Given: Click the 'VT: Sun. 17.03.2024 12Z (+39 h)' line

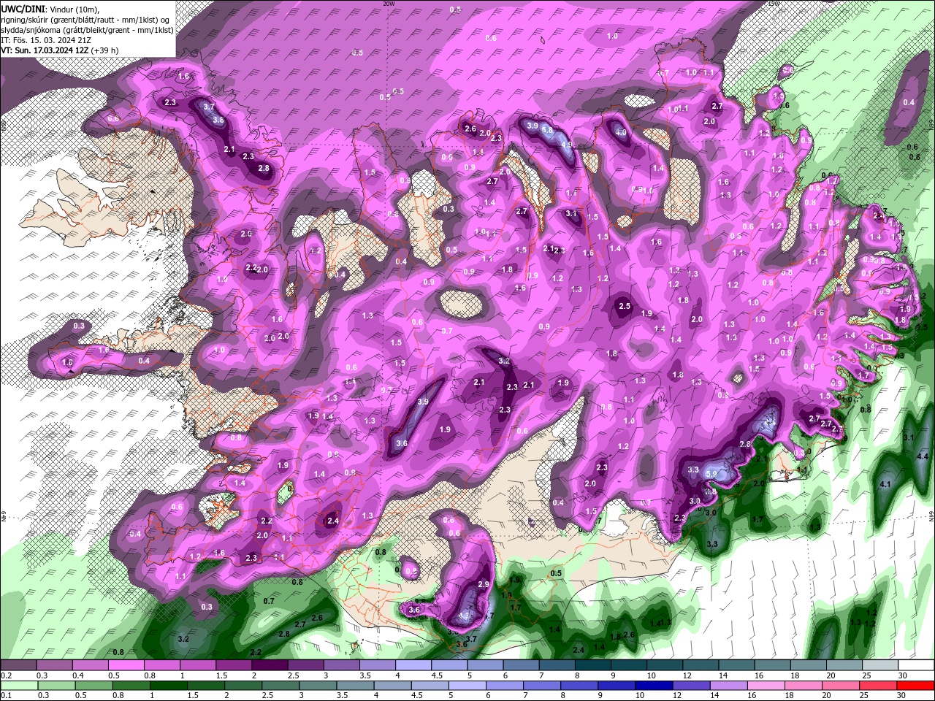Looking at the screenshot, I should click(x=61, y=50).
